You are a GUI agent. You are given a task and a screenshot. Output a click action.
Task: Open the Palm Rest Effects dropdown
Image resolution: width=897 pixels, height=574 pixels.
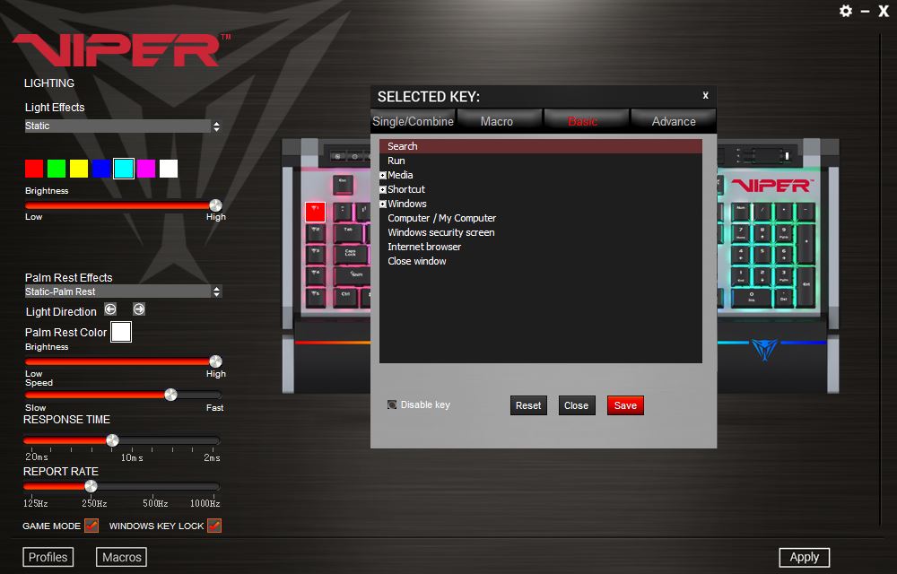tap(122, 291)
